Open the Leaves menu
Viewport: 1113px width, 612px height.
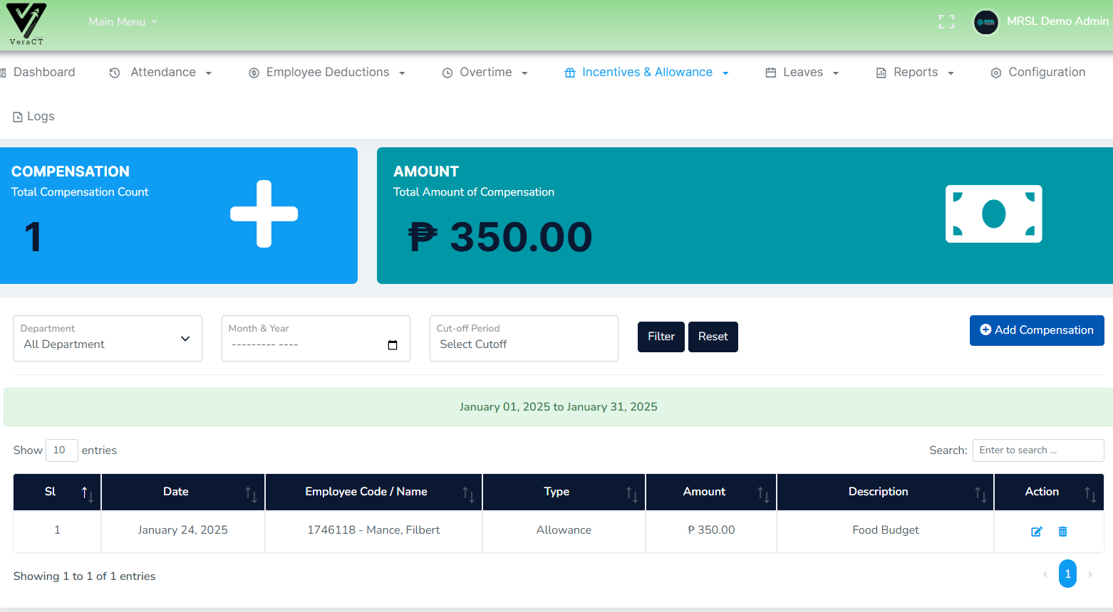pyautogui.click(x=802, y=72)
